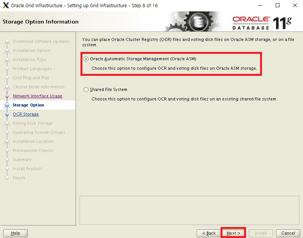
Task: Click the Summary step
Action: click(22, 160)
